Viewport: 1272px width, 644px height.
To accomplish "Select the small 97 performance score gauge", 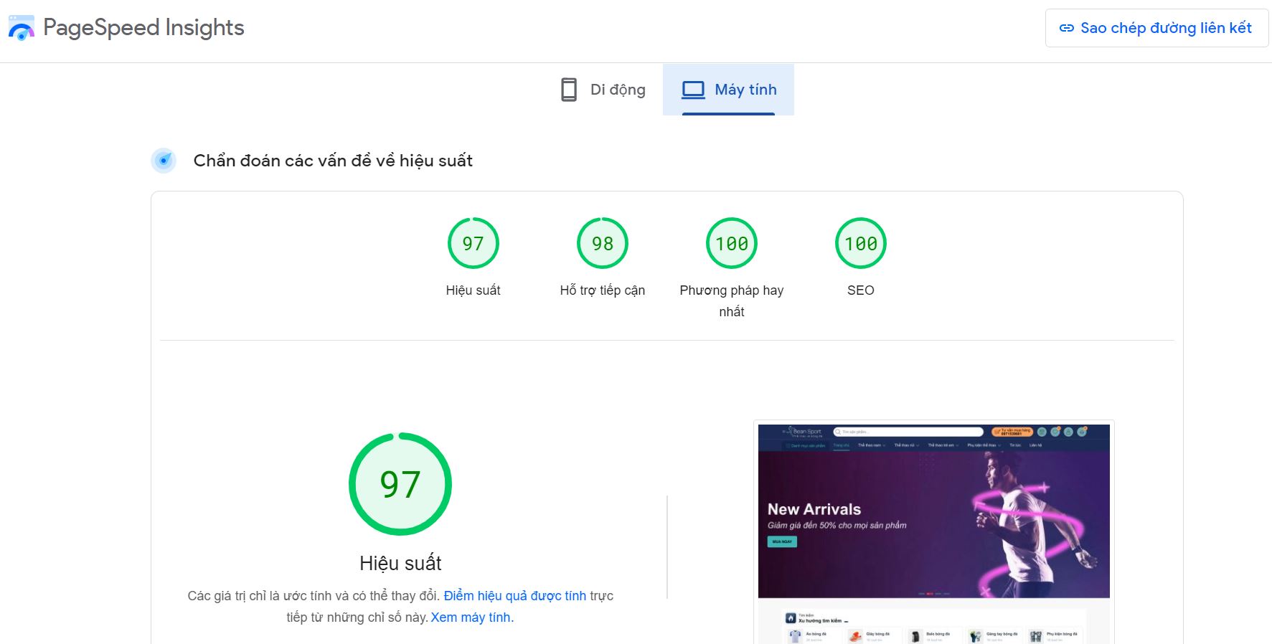I will (x=473, y=244).
